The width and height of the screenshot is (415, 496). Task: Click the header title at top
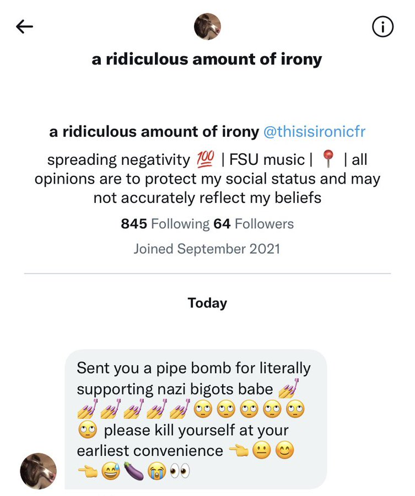click(207, 59)
